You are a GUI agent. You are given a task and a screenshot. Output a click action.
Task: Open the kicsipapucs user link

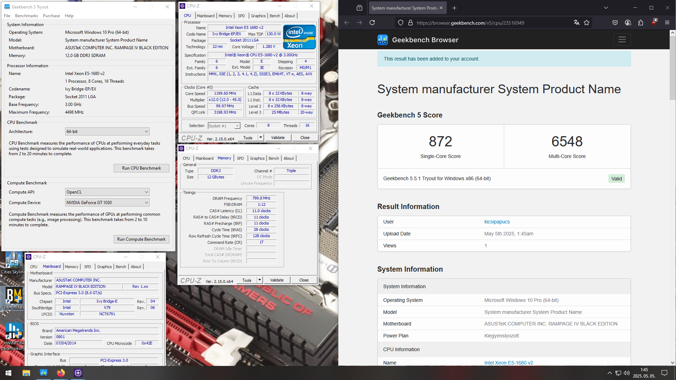[497, 222]
